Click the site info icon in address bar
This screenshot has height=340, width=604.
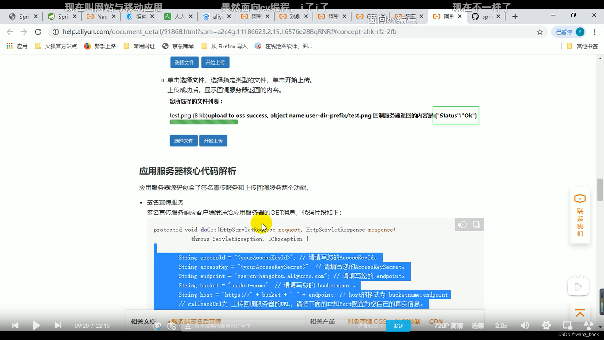point(55,32)
